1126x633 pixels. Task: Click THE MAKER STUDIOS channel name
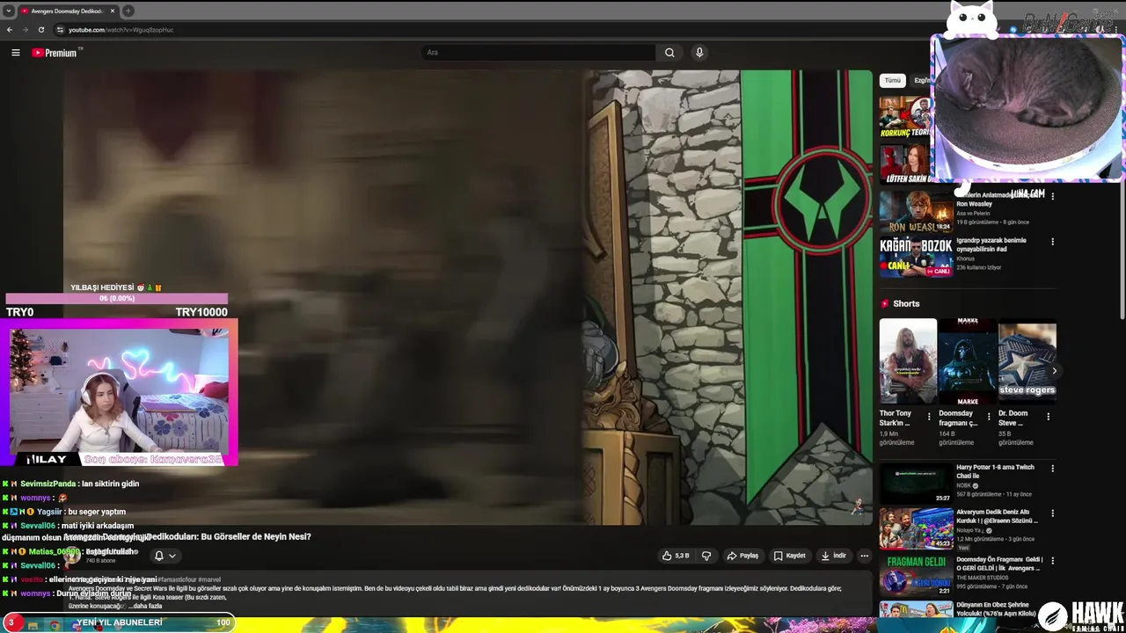point(983,578)
